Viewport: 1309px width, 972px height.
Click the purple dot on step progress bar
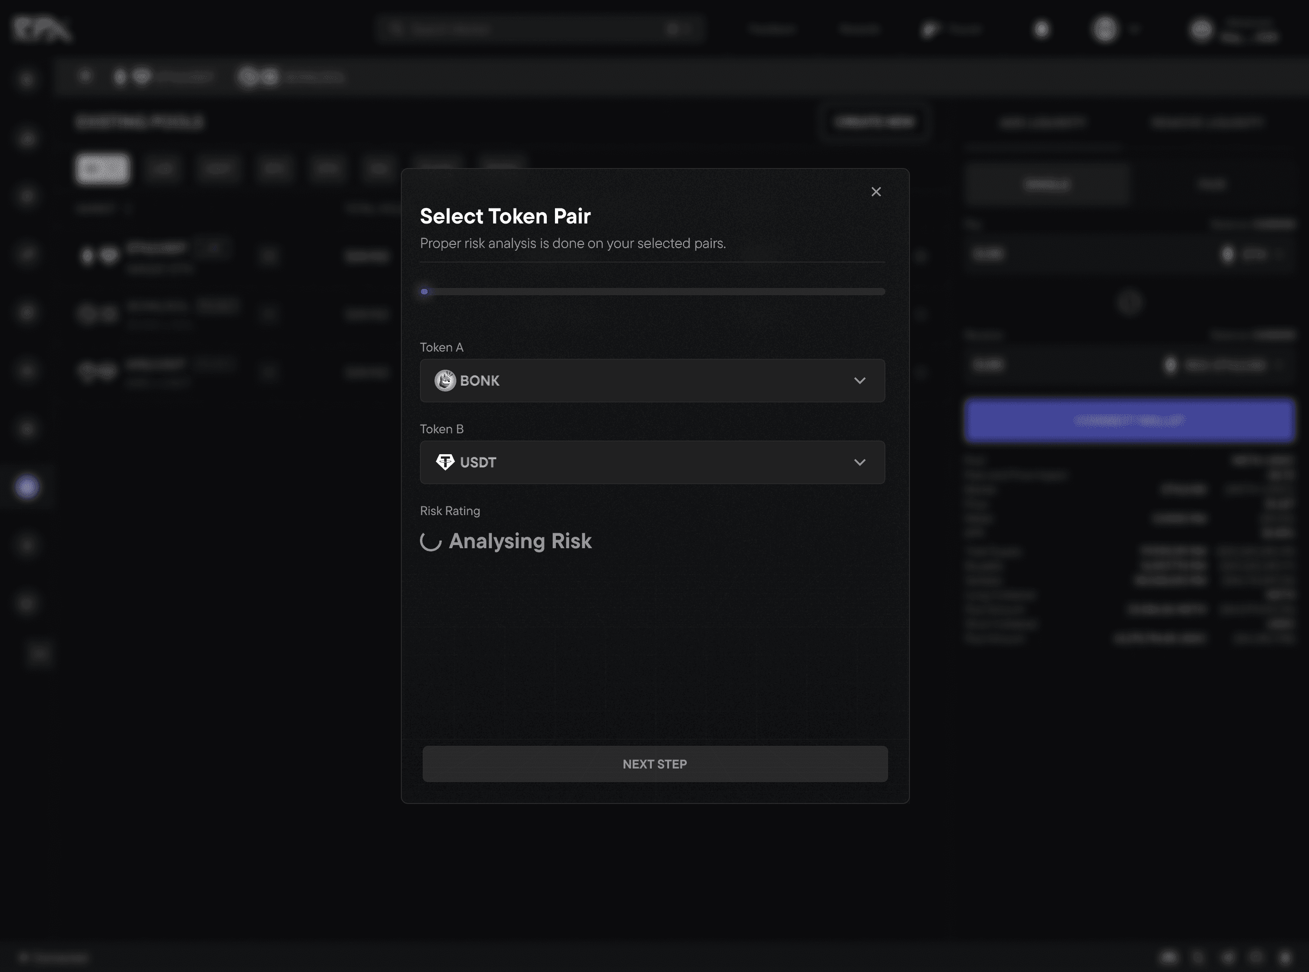[425, 291]
